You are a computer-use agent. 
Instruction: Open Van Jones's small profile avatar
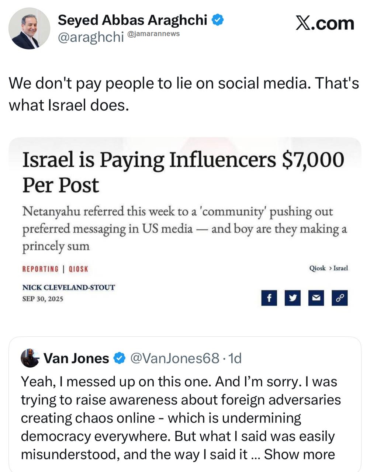(30, 358)
